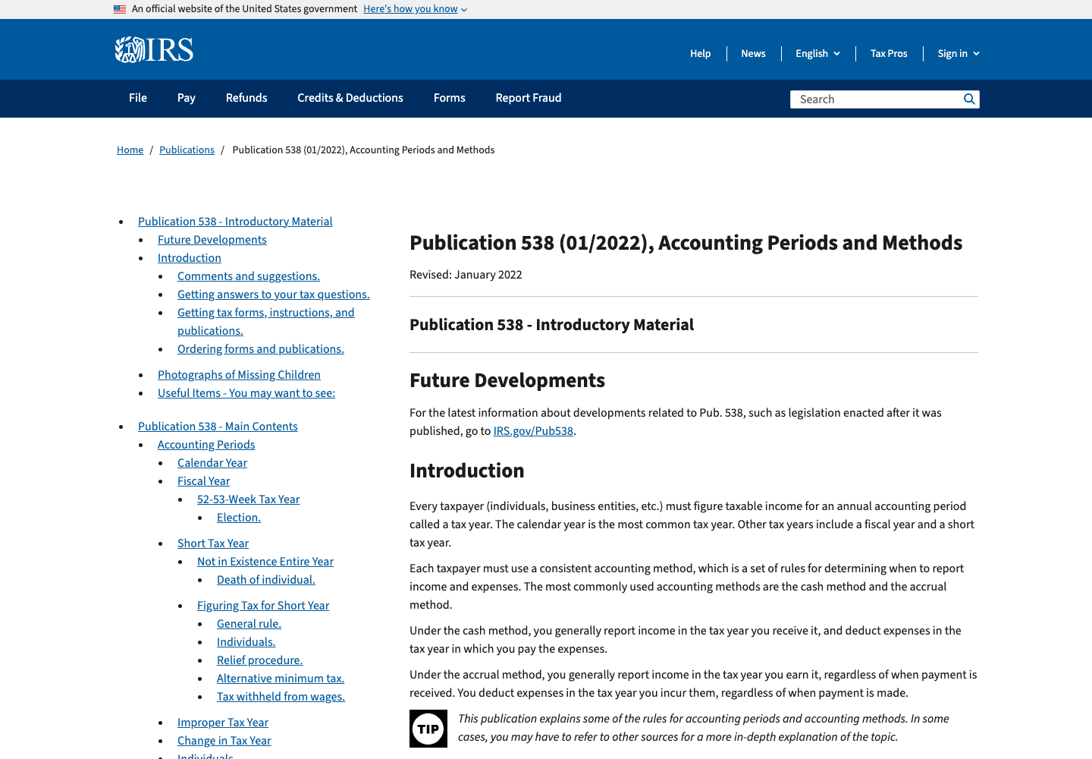Open Credits & Deductions menu
1092x759 pixels.
tap(350, 98)
